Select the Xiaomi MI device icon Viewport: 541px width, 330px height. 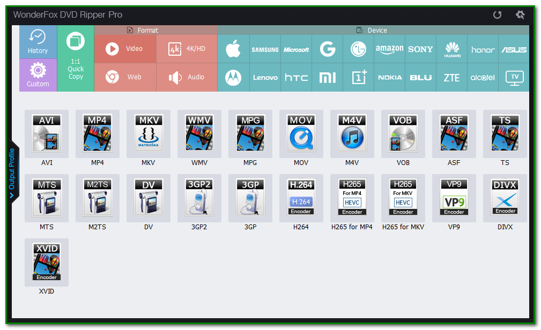click(327, 78)
